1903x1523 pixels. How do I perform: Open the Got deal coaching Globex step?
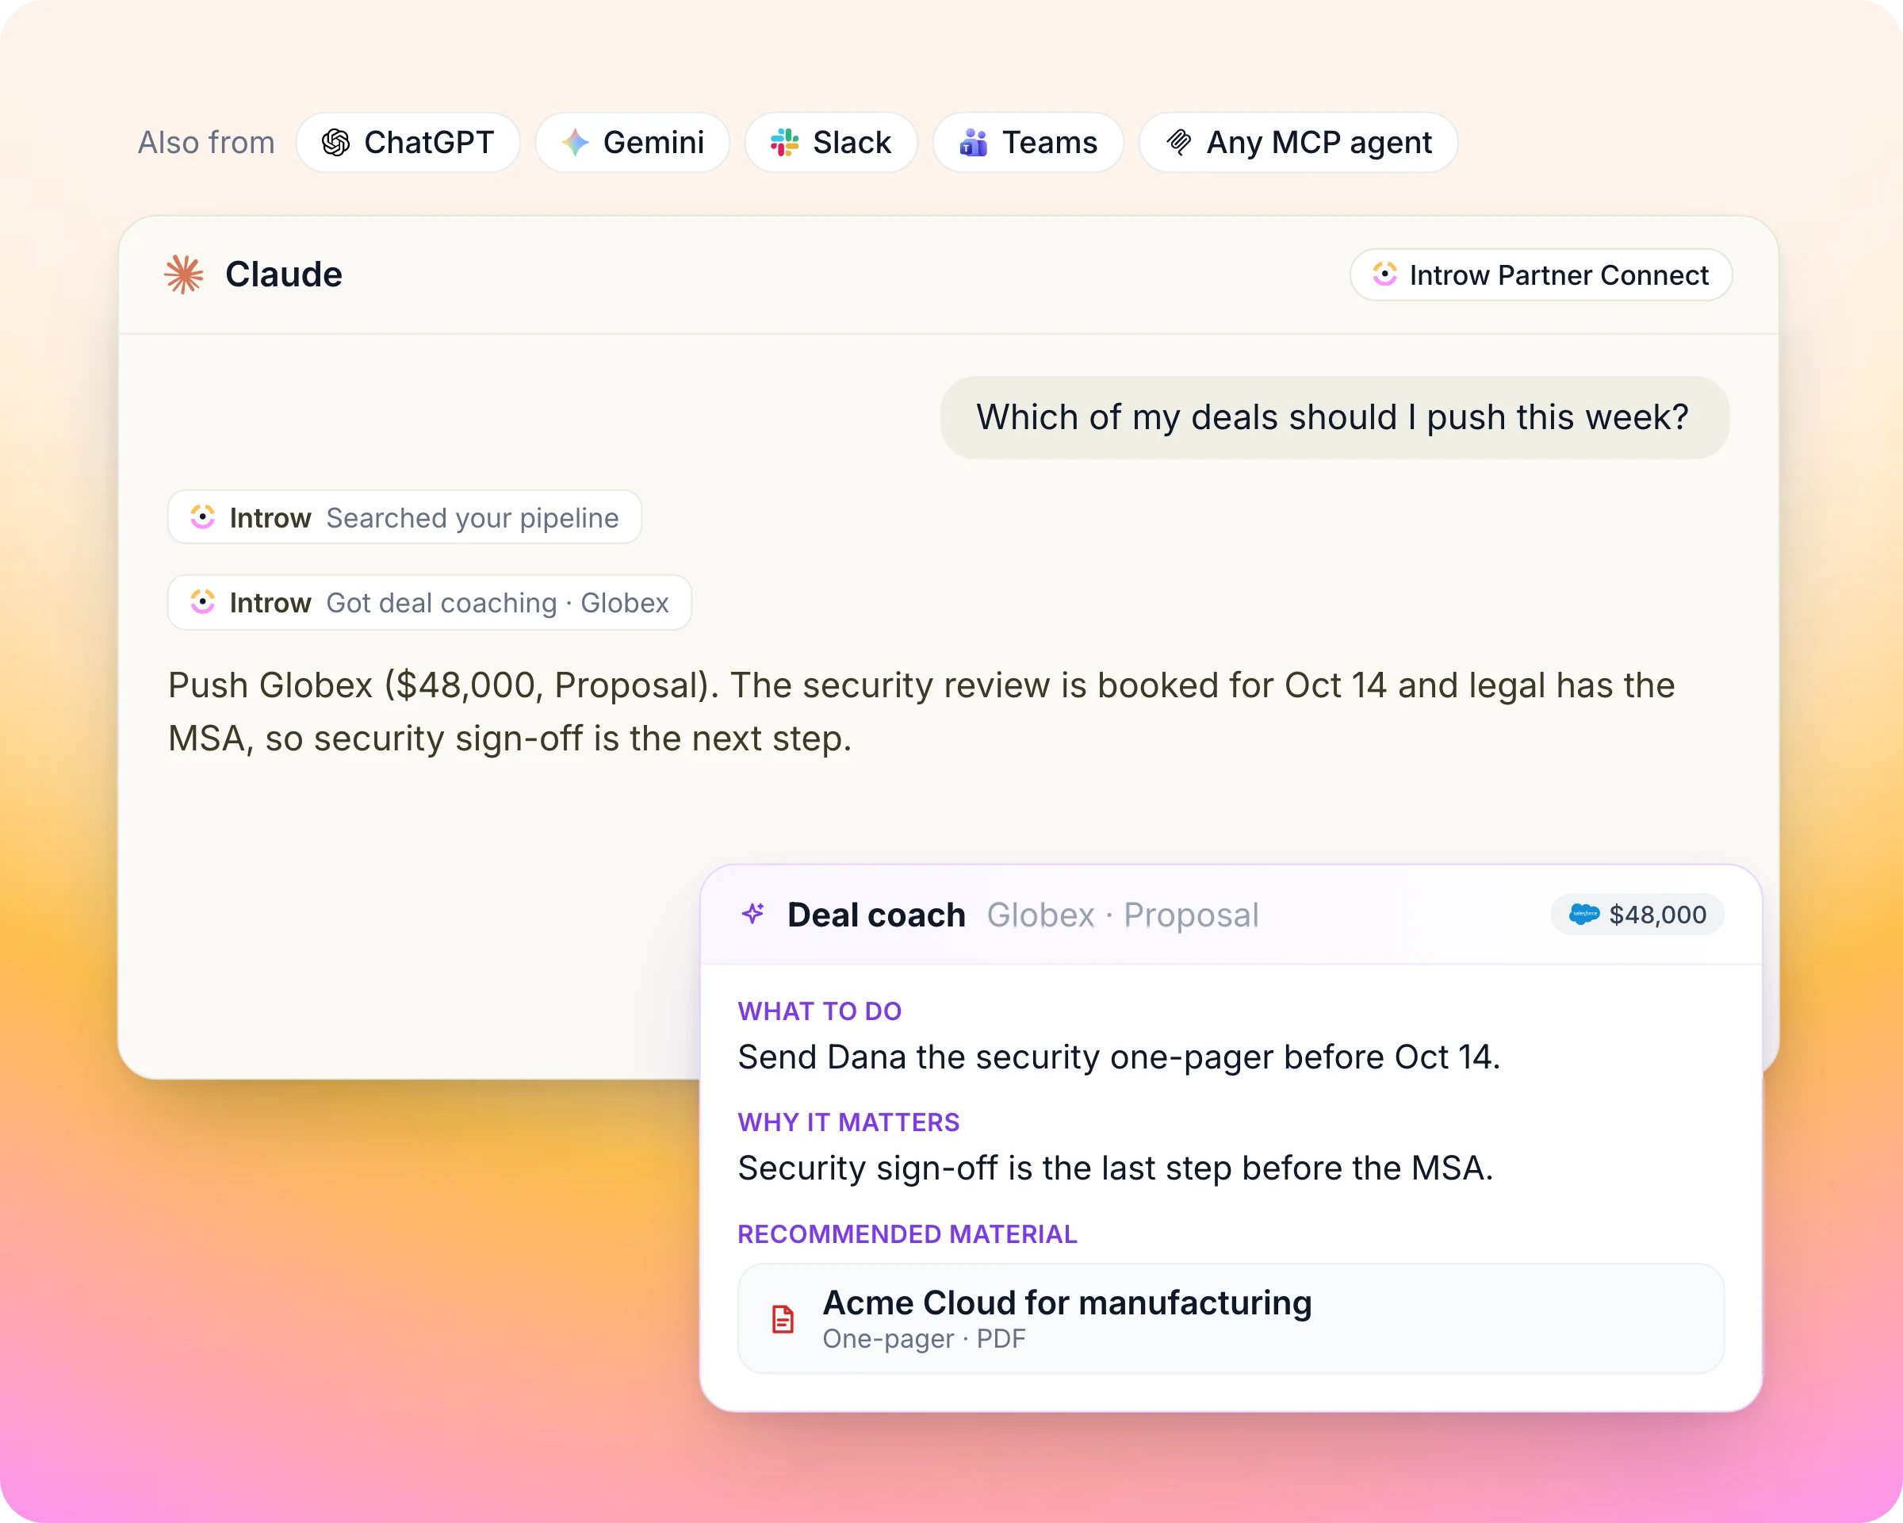pyautogui.click(x=430, y=602)
